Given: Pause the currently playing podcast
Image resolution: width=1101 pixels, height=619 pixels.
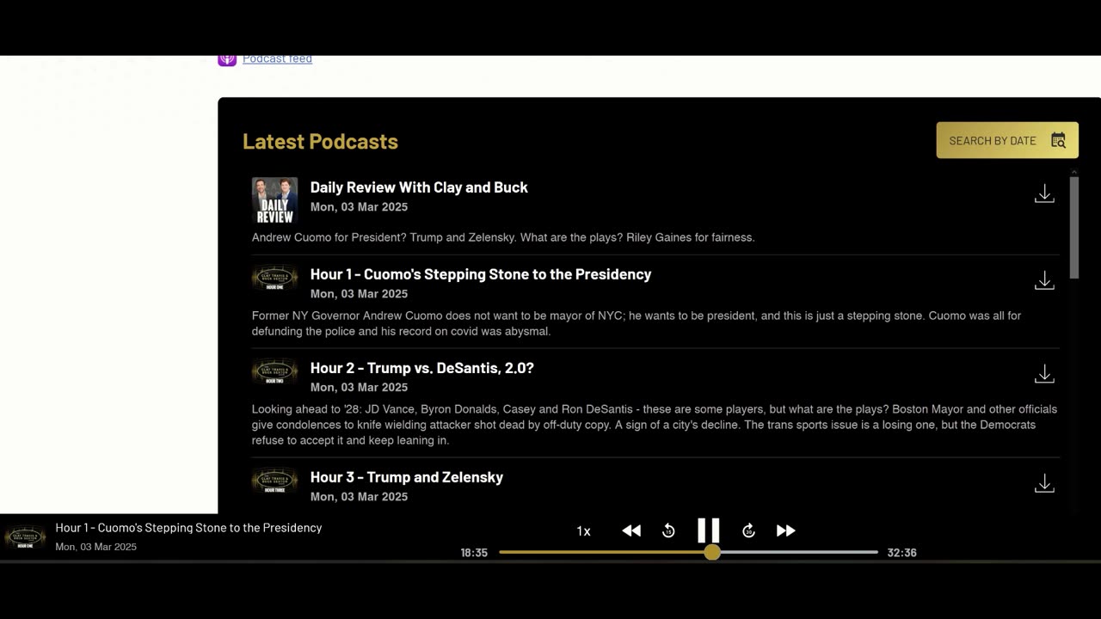Looking at the screenshot, I should tap(708, 530).
